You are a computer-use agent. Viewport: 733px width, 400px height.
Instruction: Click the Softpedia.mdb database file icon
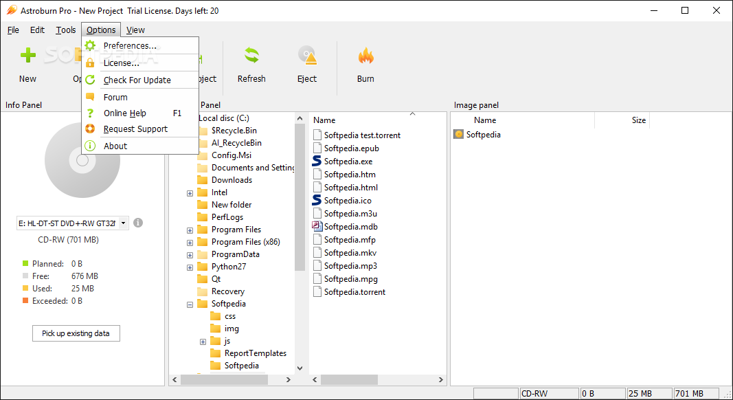point(317,226)
